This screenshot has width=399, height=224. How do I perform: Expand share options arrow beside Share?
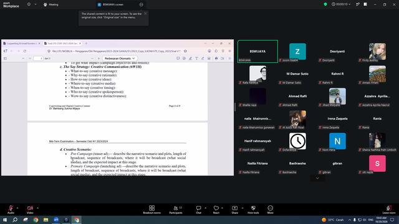pos(243,208)
